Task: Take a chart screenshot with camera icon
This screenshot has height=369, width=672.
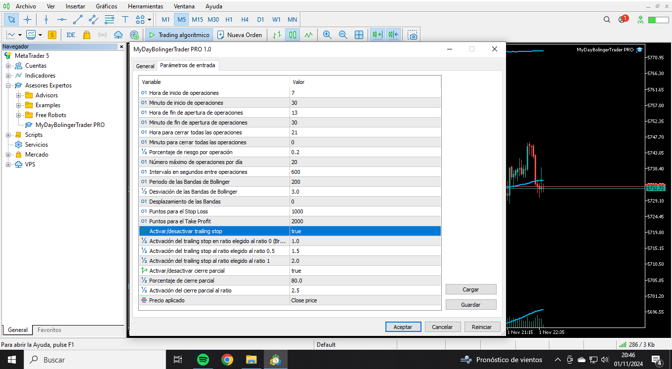Action: [x=413, y=35]
